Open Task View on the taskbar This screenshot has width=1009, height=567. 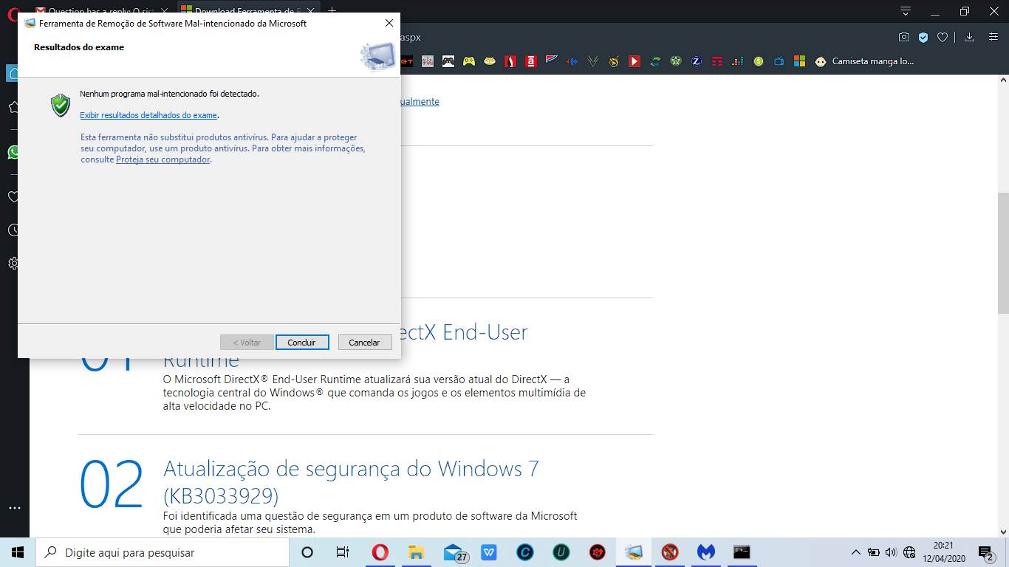tap(343, 552)
